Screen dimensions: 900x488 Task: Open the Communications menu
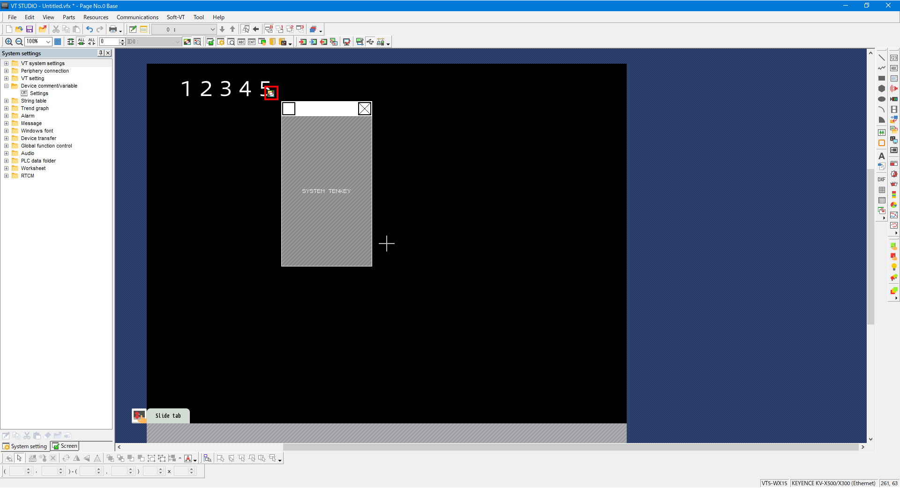pyautogui.click(x=137, y=17)
